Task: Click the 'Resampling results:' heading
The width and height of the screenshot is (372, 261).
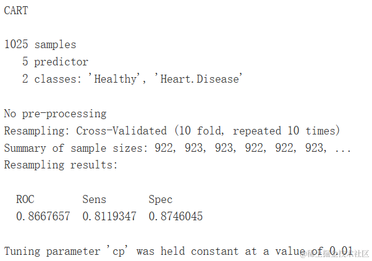Action: (61, 165)
